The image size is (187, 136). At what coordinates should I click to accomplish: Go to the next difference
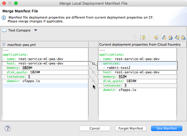point(164,38)
